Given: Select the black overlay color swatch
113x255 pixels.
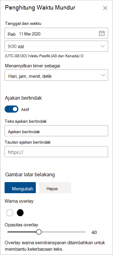Looking at the screenshot, I should (20, 213).
